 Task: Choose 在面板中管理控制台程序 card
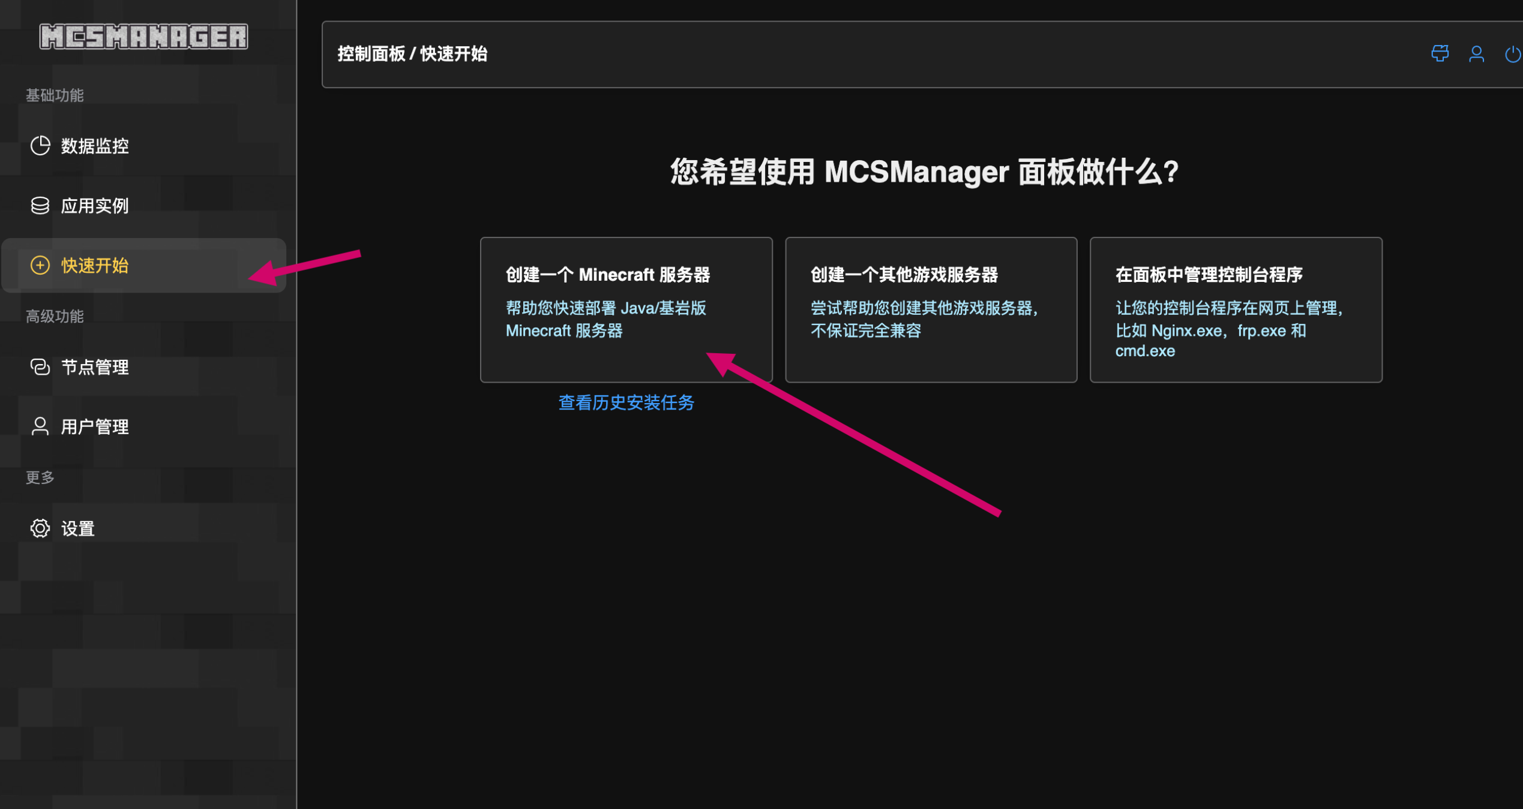[x=1236, y=309]
